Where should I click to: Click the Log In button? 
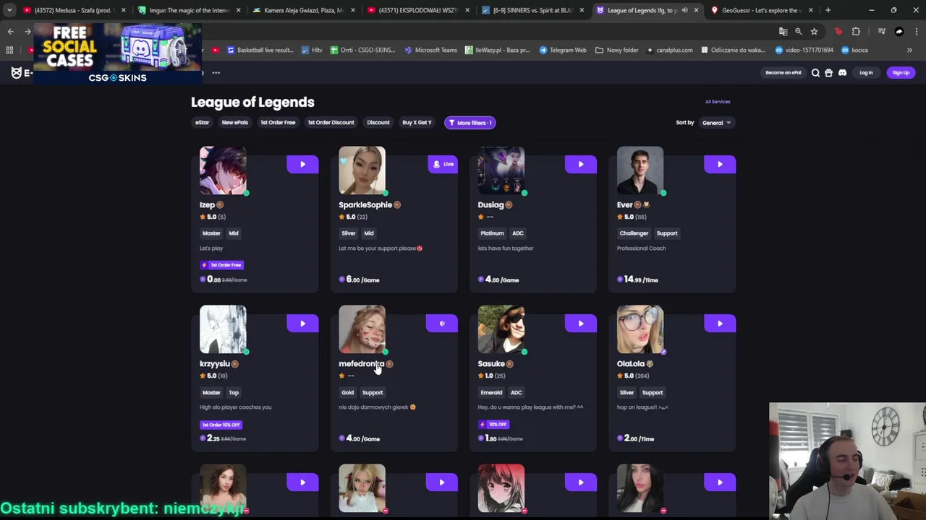coord(866,73)
